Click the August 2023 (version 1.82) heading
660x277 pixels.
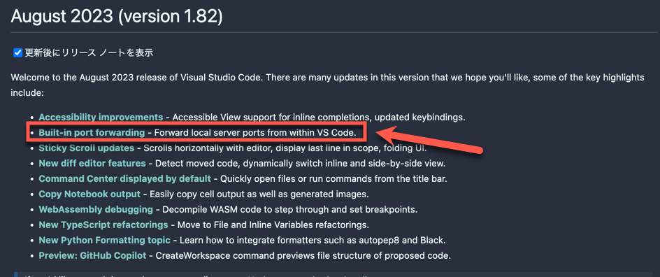[117, 15]
